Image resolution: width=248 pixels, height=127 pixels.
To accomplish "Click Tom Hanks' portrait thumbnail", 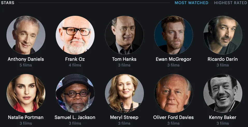I will pyautogui.click(x=124, y=35).
